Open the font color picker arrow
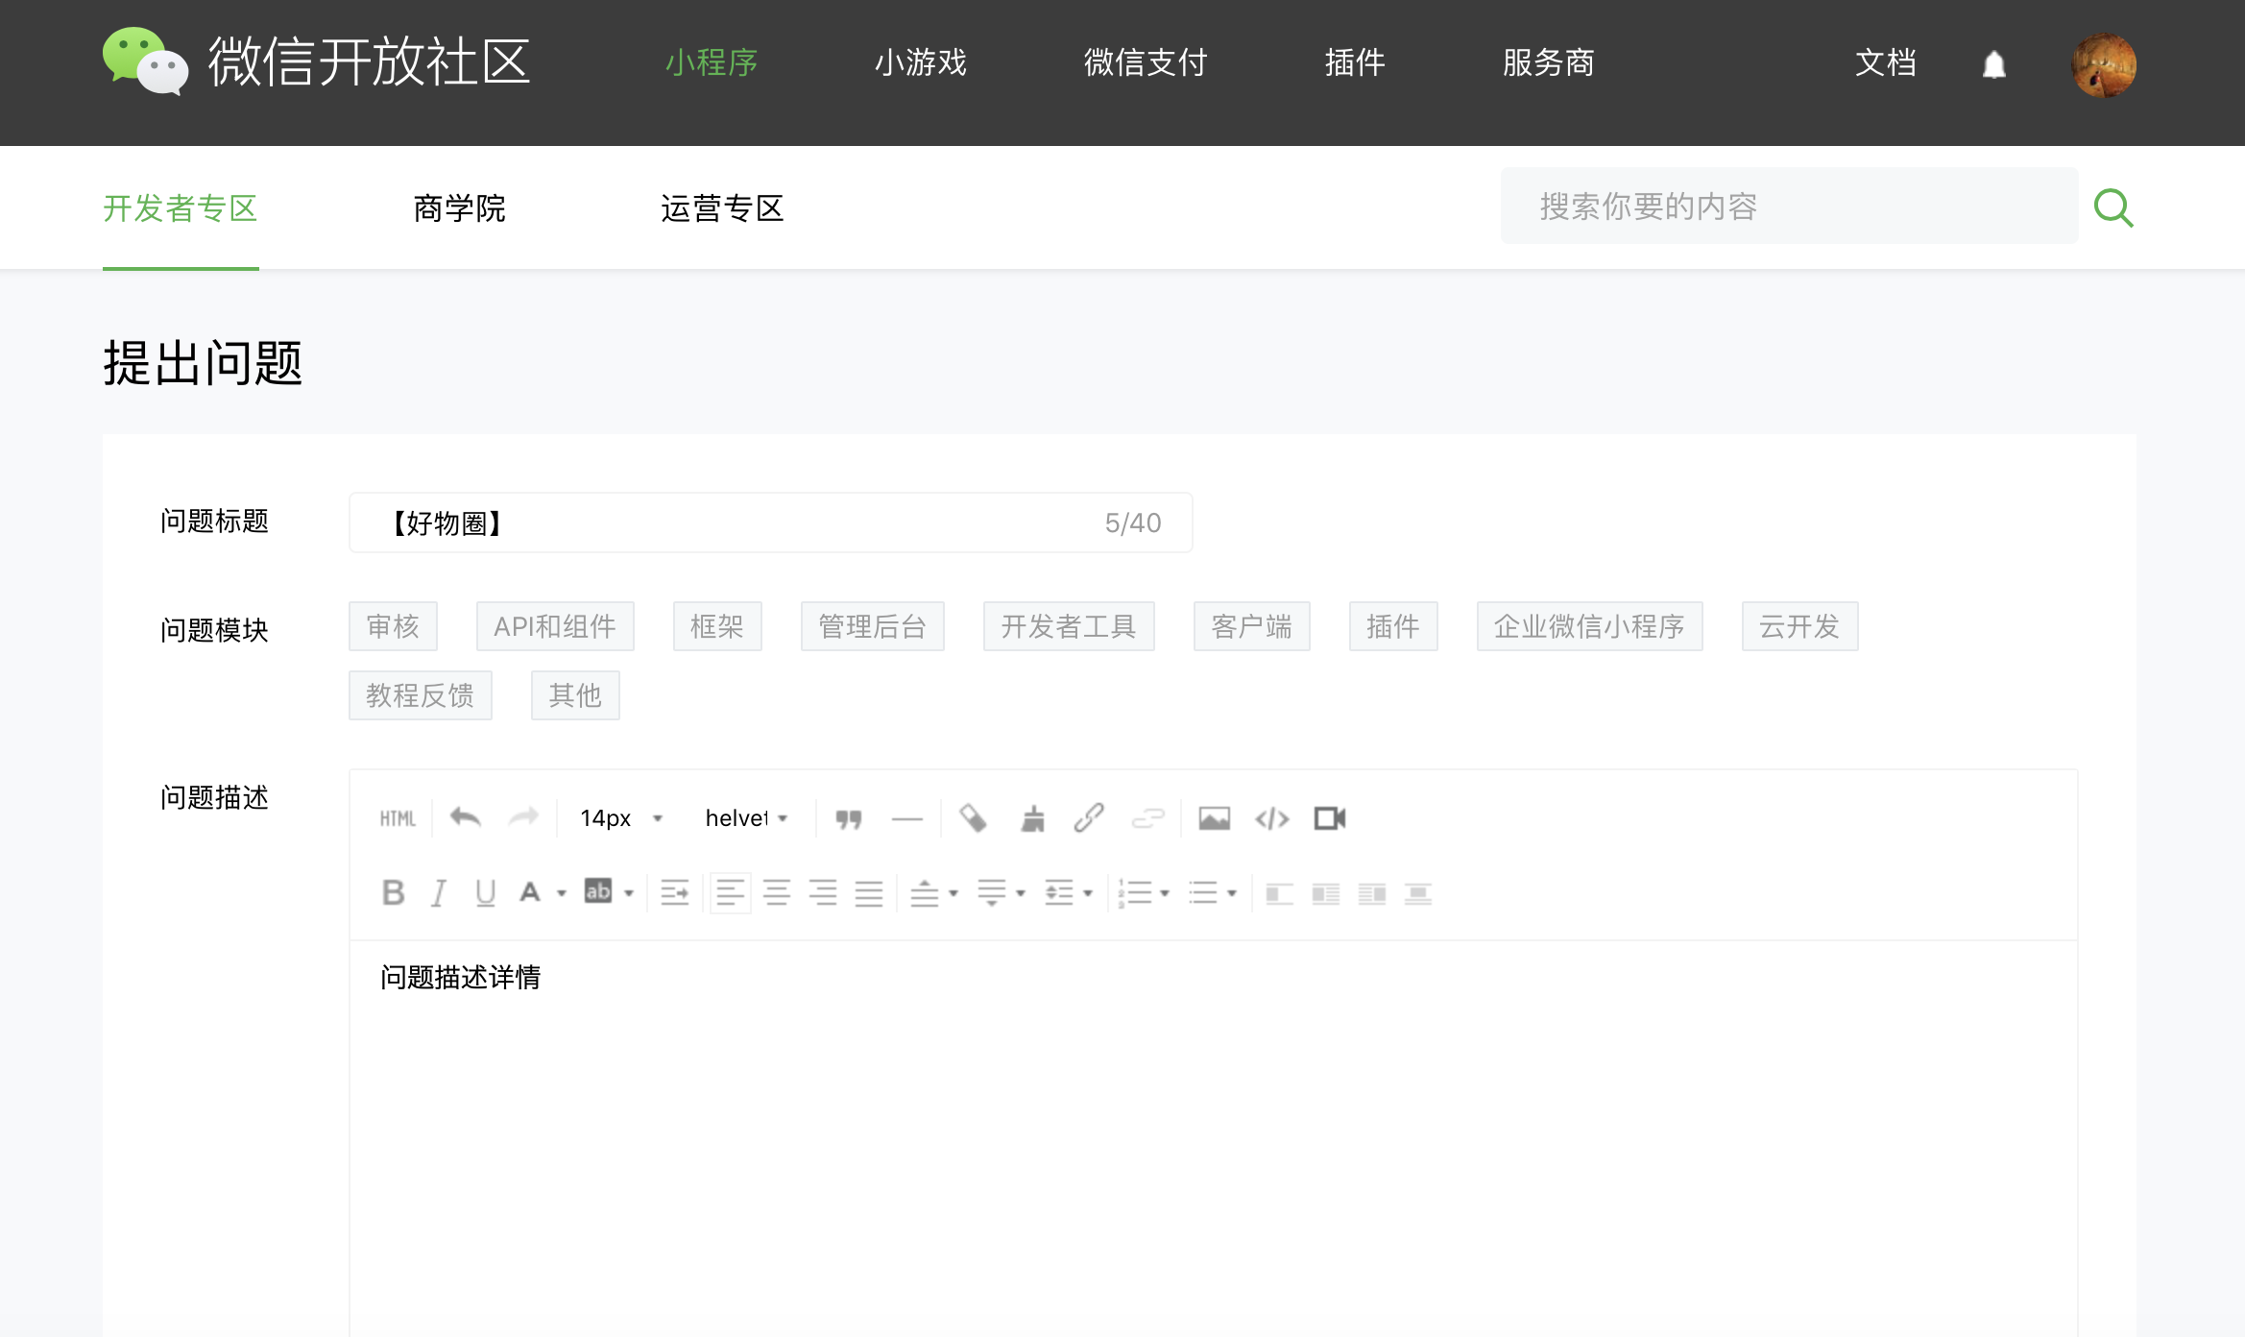2245x1337 pixels. click(x=562, y=893)
